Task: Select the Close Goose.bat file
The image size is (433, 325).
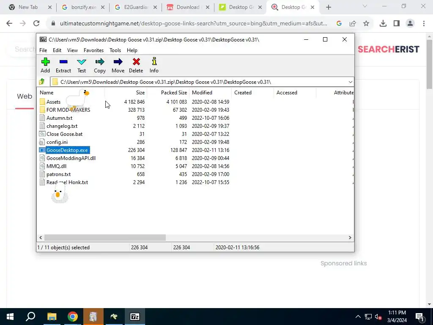Action: click(64, 134)
